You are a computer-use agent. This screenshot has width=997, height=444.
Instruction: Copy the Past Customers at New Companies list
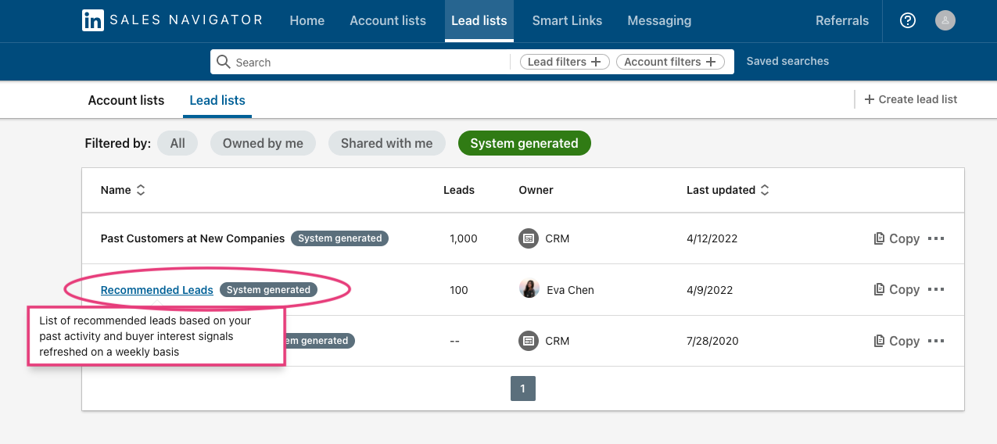[x=896, y=238]
